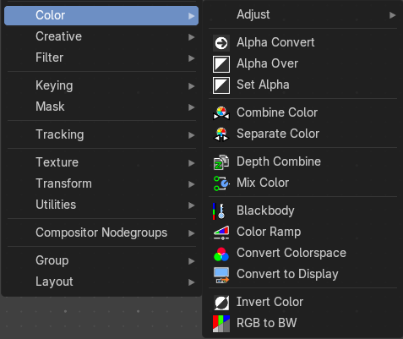Add a Combine Color node via its label

tap(277, 112)
